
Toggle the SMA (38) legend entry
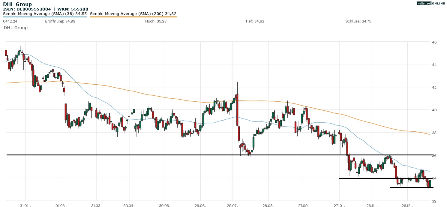[x=45, y=13]
